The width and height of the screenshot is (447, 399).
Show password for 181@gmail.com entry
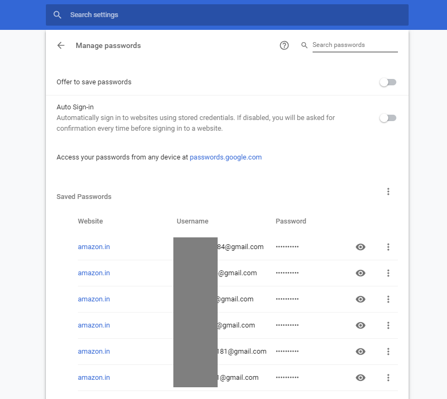(x=361, y=352)
